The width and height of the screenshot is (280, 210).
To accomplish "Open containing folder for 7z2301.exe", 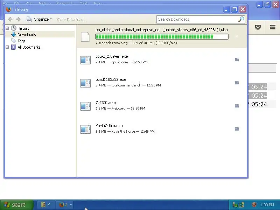I will pyautogui.click(x=237, y=106).
